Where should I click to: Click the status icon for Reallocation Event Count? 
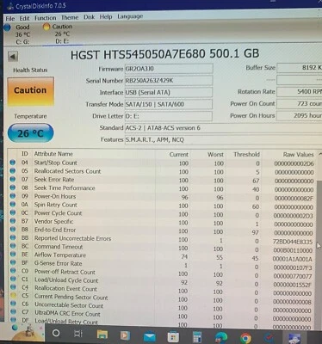coord(13,287)
